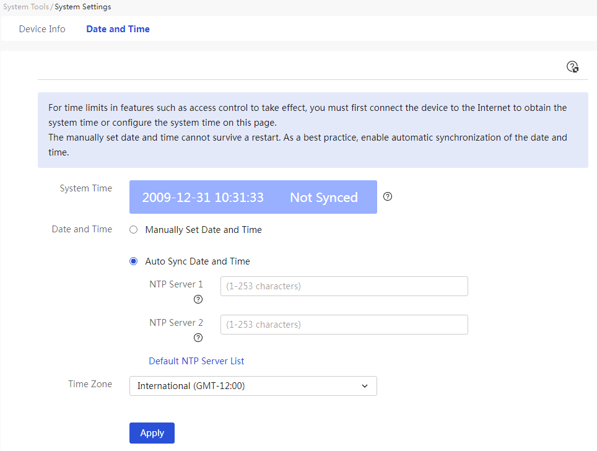This screenshot has width=597, height=451.
Task: Open the Date and Time tab
Action: click(118, 29)
